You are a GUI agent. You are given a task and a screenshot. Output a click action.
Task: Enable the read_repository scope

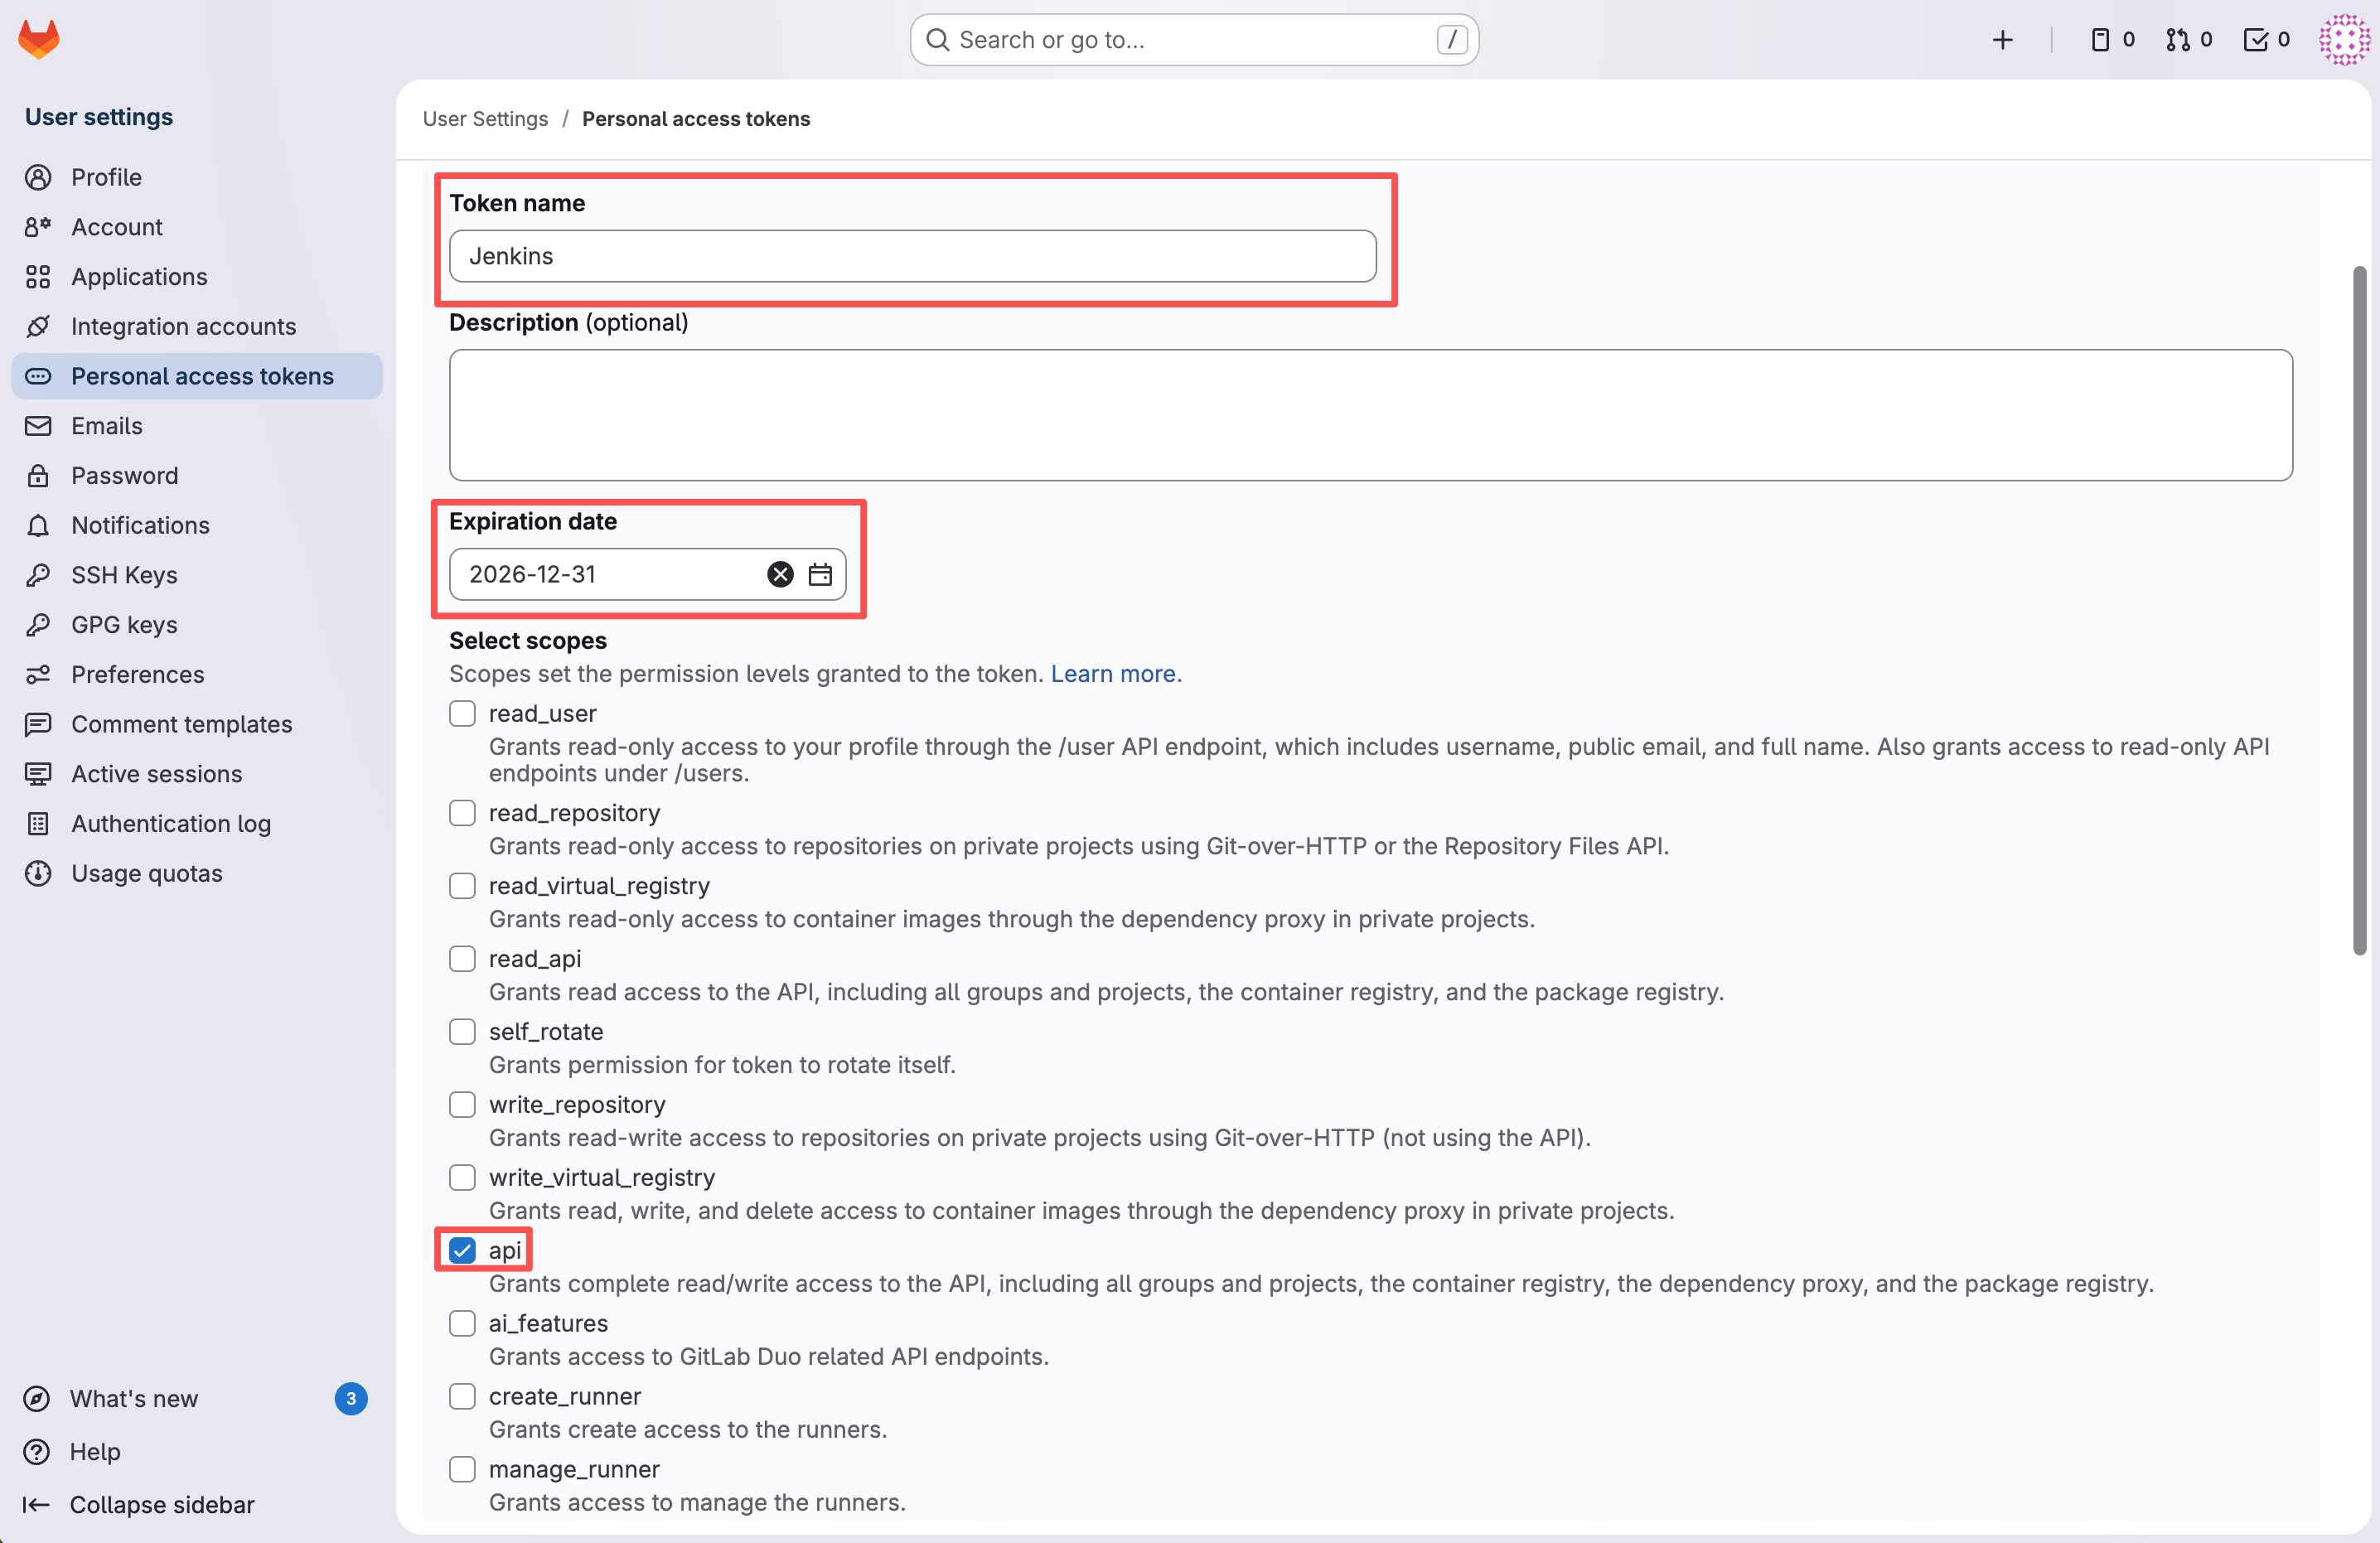(462, 813)
